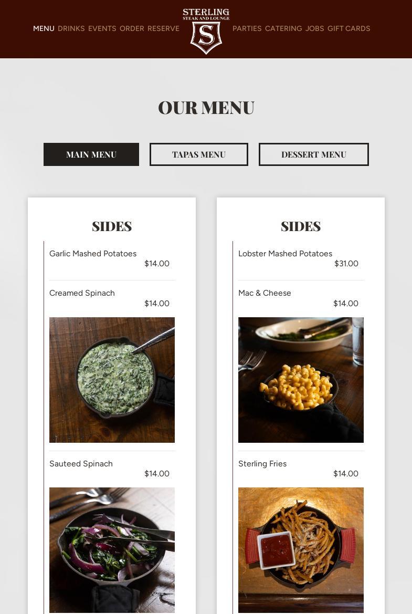Open the Sterling Fries image
Viewport: 412px width, 614px height.
pyautogui.click(x=301, y=550)
